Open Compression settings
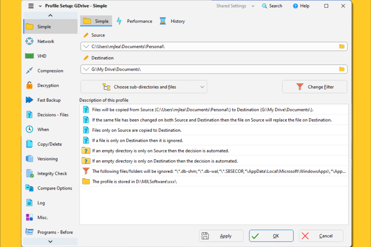Screen dimensions: 371x247 pos(50,71)
